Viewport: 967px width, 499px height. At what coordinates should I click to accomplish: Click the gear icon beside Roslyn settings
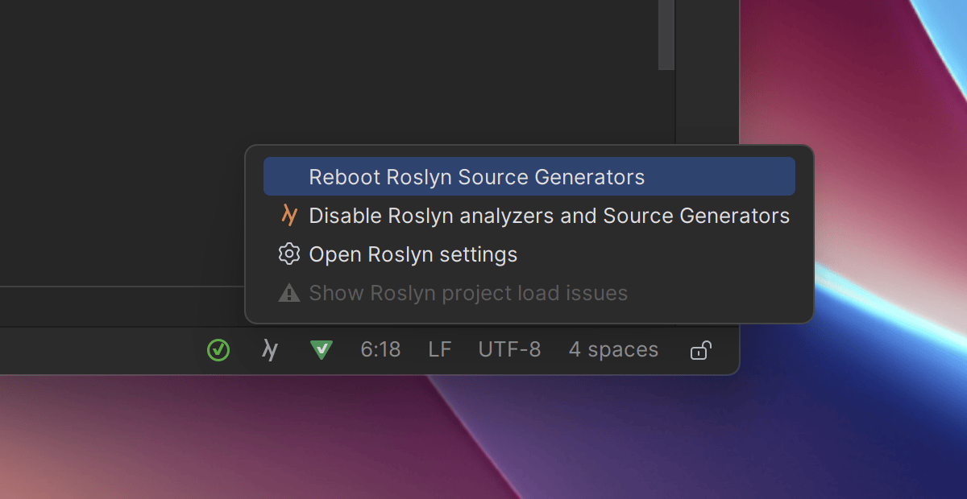tap(288, 254)
